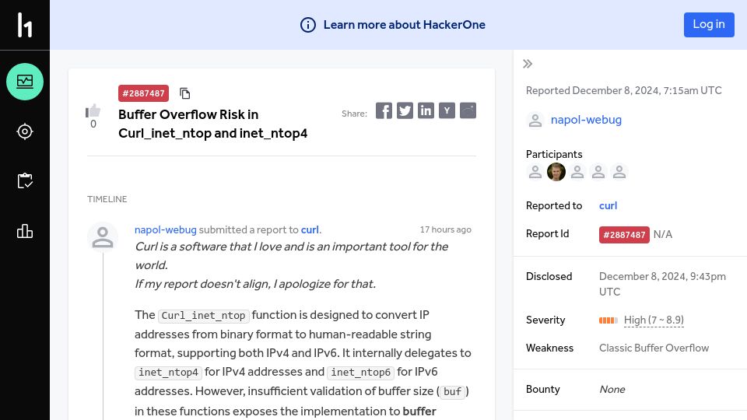Open the first participant avatar
Screen dimensions: 747x420
click(x=535, y=172)
